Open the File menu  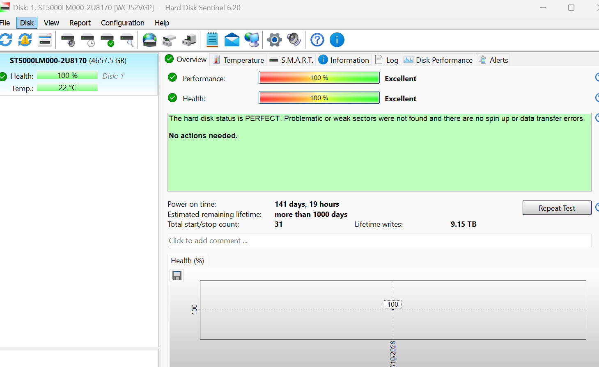pyautogui.click(x=5, y=23)
